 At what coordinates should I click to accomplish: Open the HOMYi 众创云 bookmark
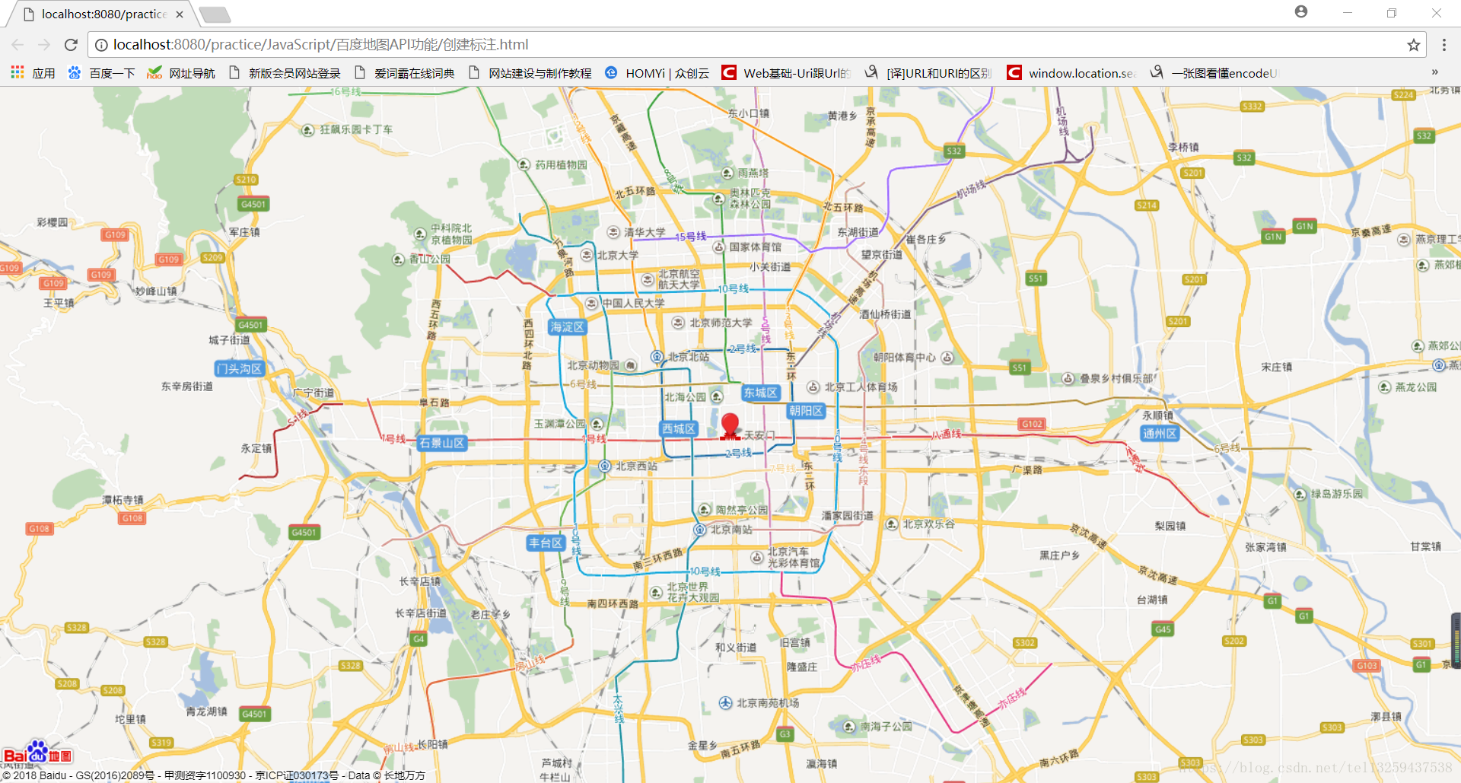[x=657, y=73]
